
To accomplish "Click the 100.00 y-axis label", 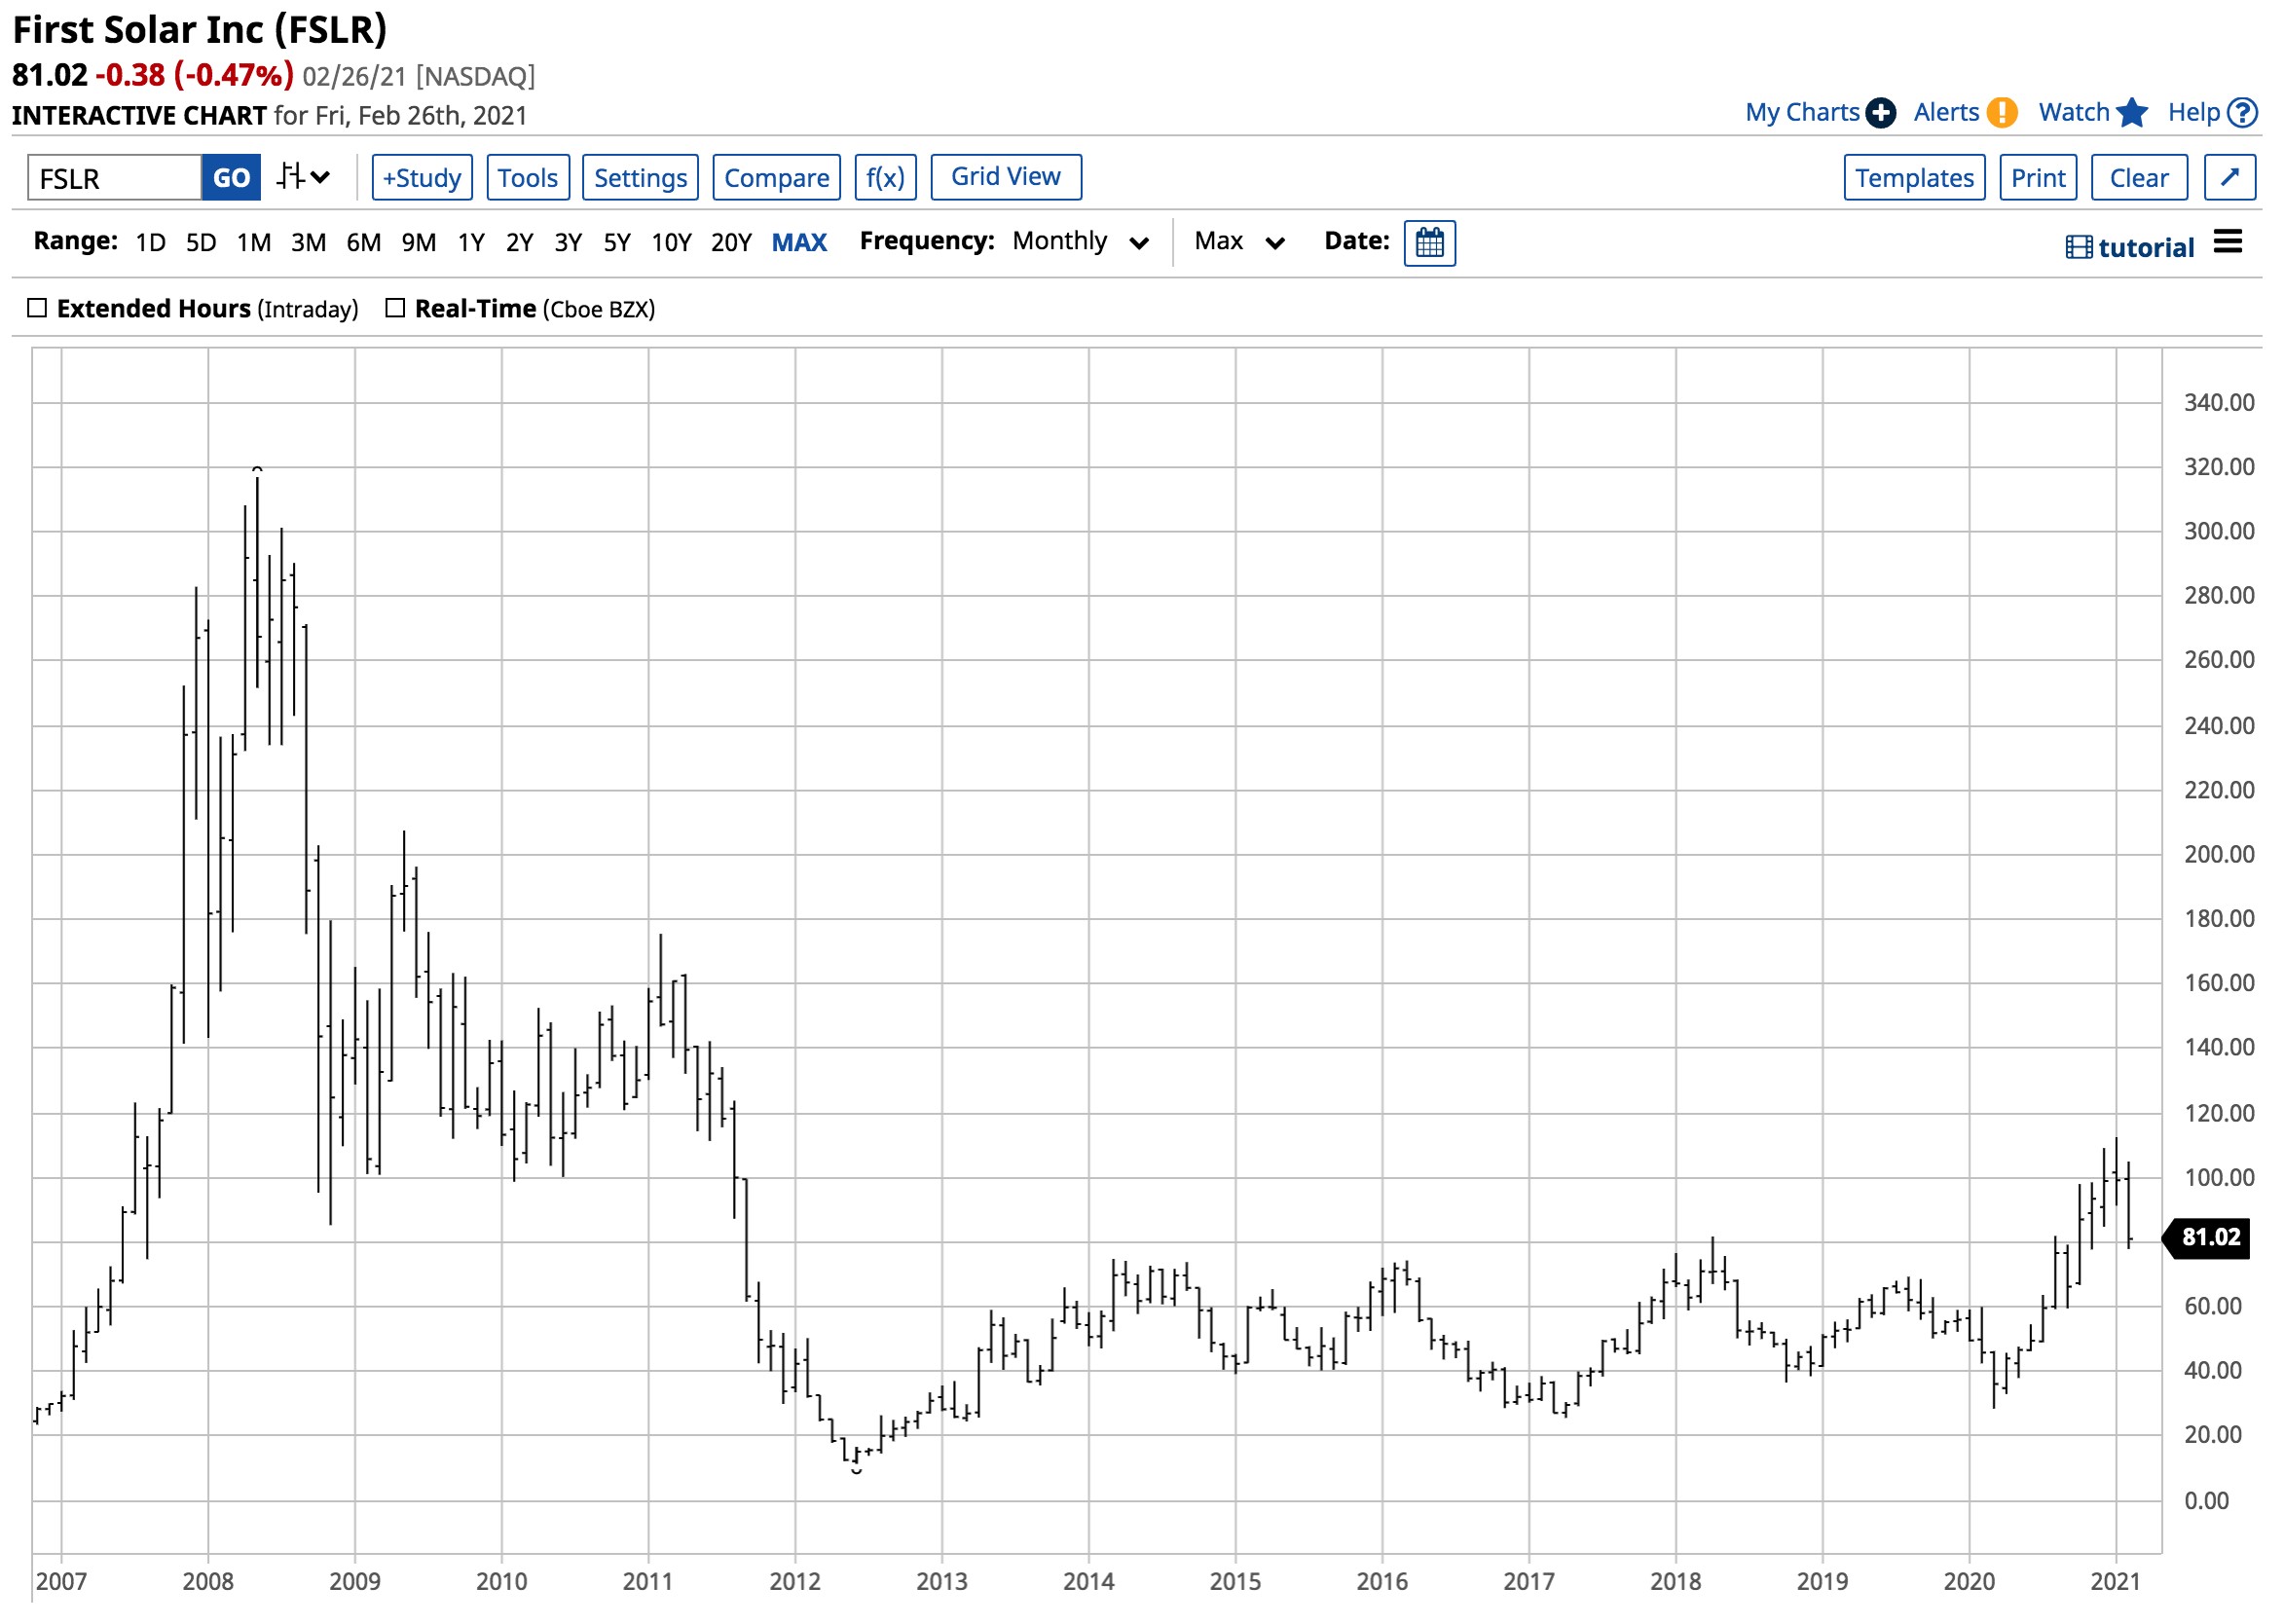I will 2219,1178.
